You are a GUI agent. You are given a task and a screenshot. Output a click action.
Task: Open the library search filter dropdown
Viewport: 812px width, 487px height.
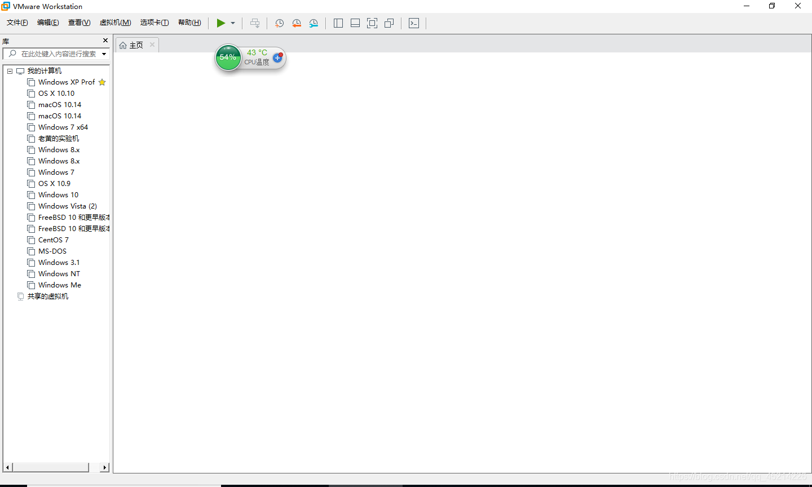(x=104, y=54)
